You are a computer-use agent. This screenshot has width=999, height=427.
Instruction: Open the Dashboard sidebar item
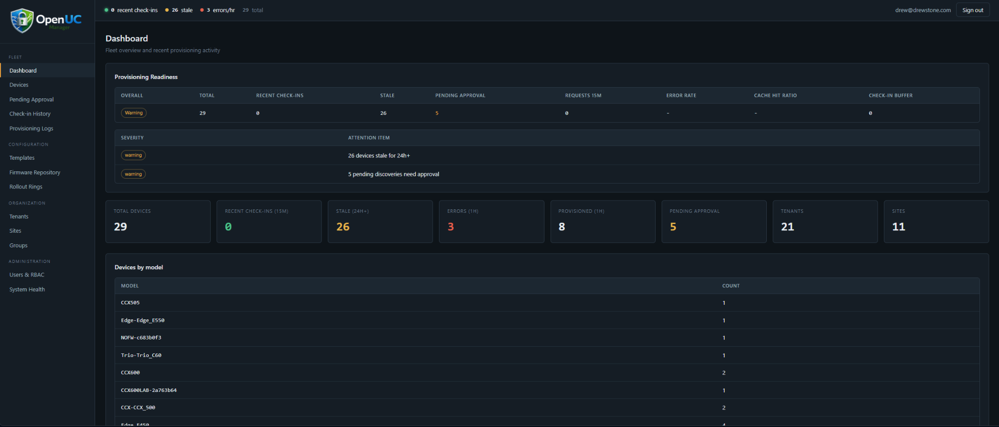(x=47, y=71)
